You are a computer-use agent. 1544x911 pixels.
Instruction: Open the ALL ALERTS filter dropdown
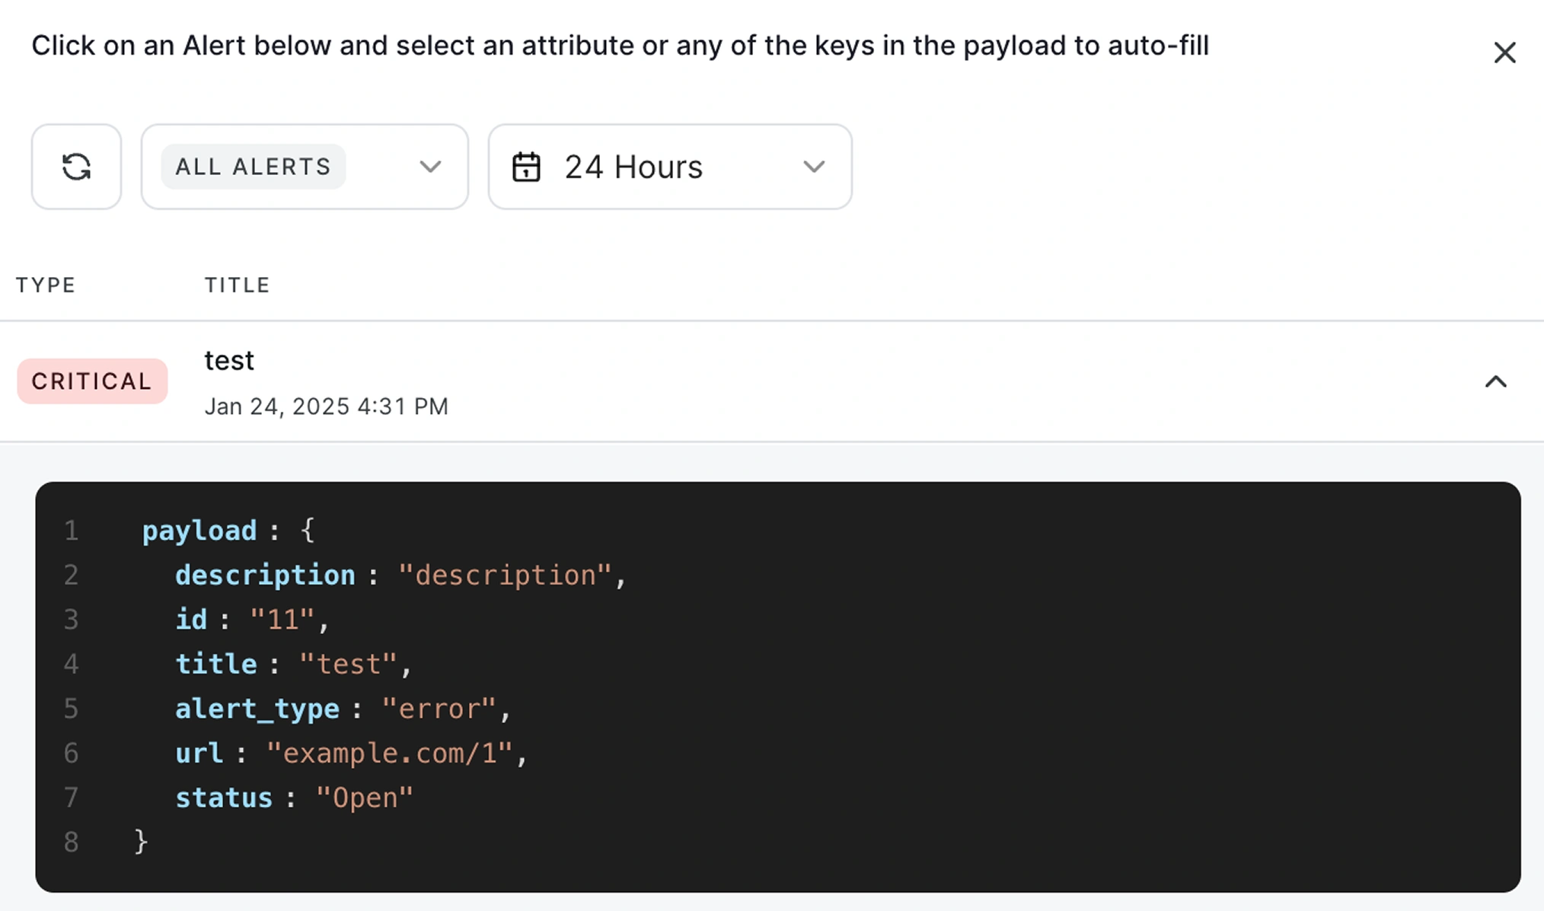point(430,167)
